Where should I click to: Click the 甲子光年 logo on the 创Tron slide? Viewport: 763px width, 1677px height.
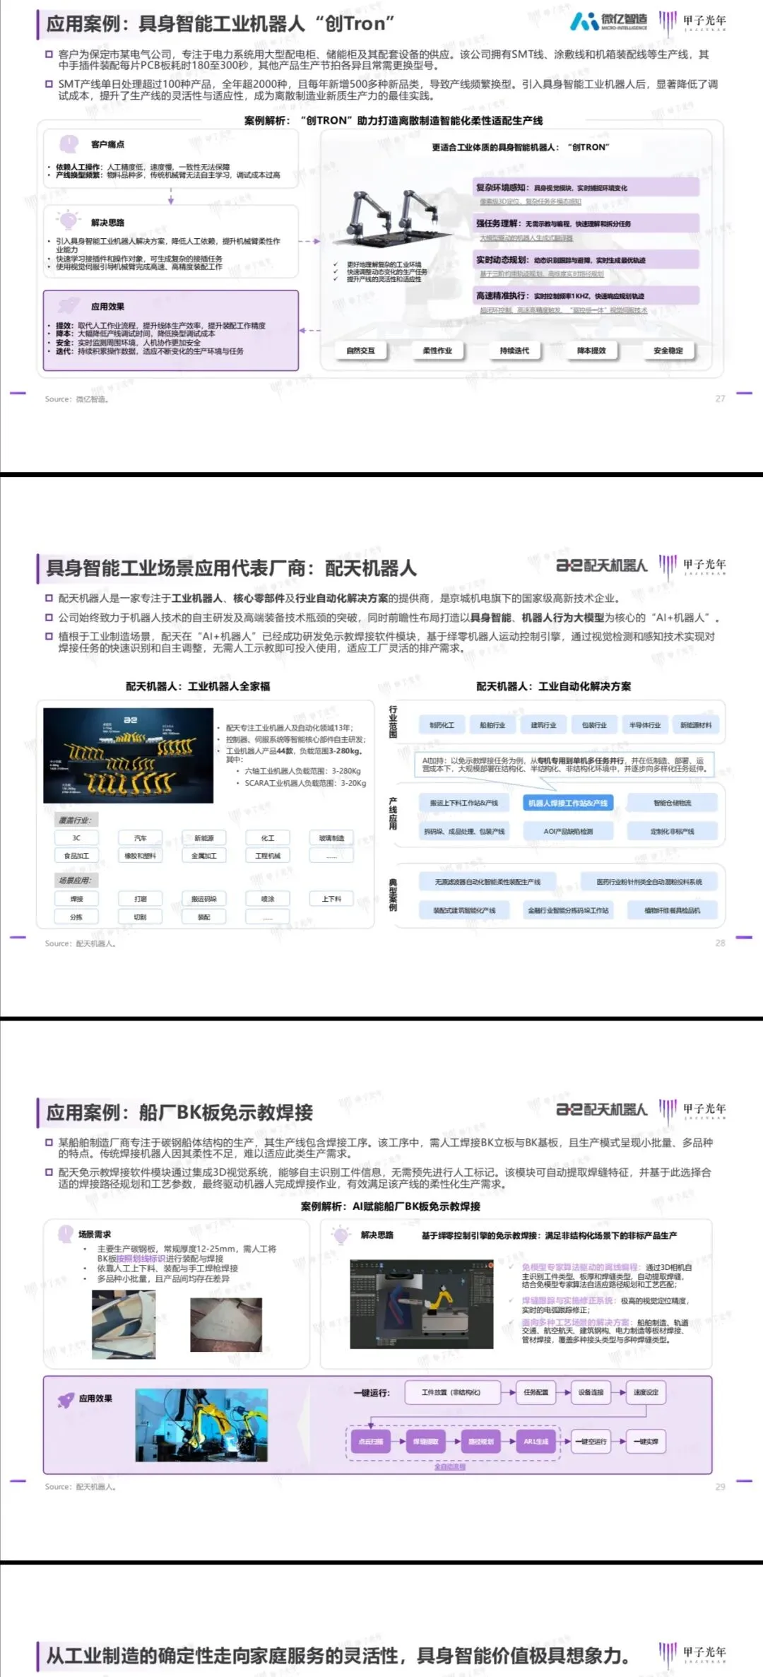[x=692, y=23]
